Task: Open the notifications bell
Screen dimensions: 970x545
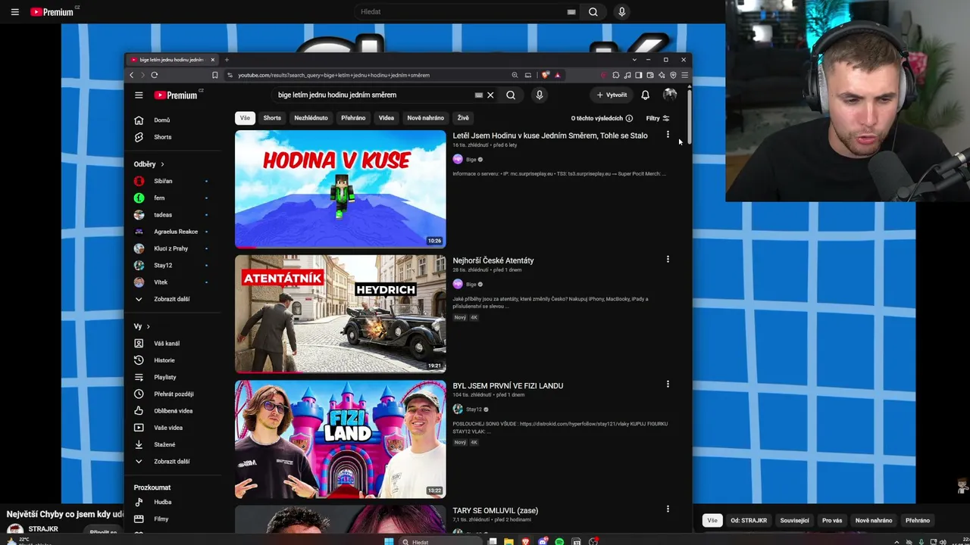Action: pyautogui.click(x=645, y=95)
